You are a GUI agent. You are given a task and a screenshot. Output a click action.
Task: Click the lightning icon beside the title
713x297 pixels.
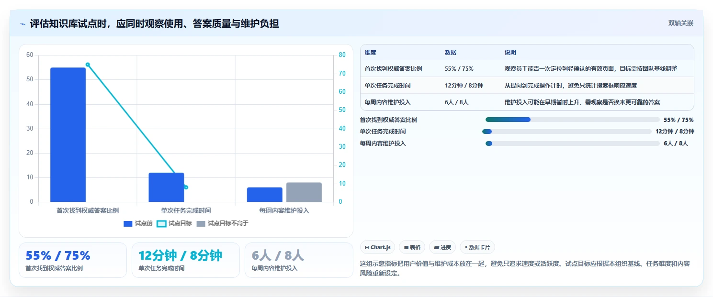[x=23, y=23]
